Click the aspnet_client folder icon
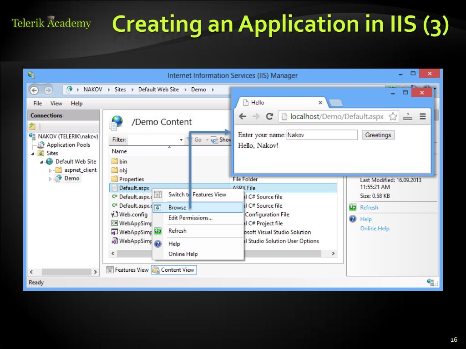466x349 pixels. tap(59, 170)
